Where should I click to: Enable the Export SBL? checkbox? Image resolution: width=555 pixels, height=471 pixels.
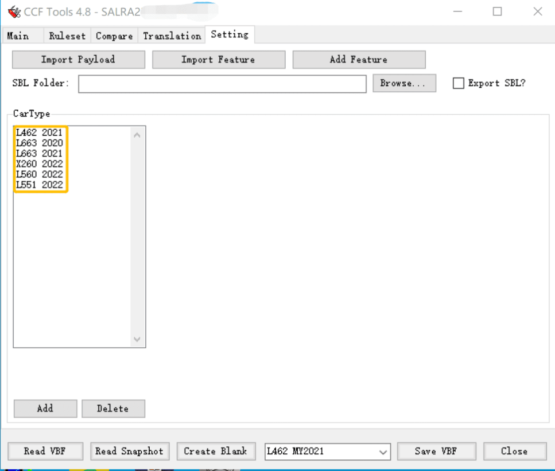(459, 83)
